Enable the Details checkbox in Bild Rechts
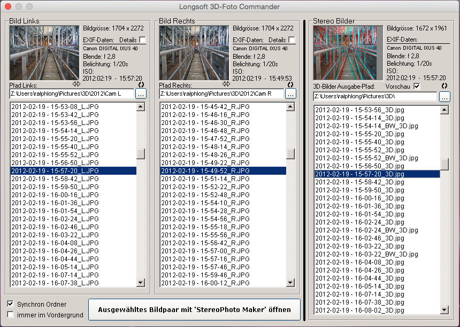The height and width of the screenshot is (327, 460). coord(292,40)
